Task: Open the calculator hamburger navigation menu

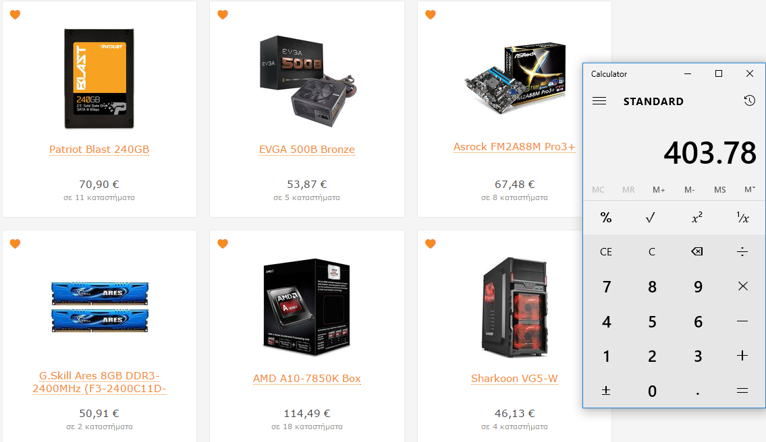Action: tap(599, 101)
